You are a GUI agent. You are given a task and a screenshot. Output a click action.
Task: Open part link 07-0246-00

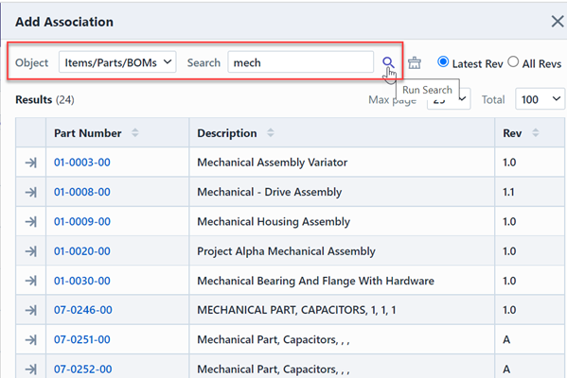click(x=82, y=310)
